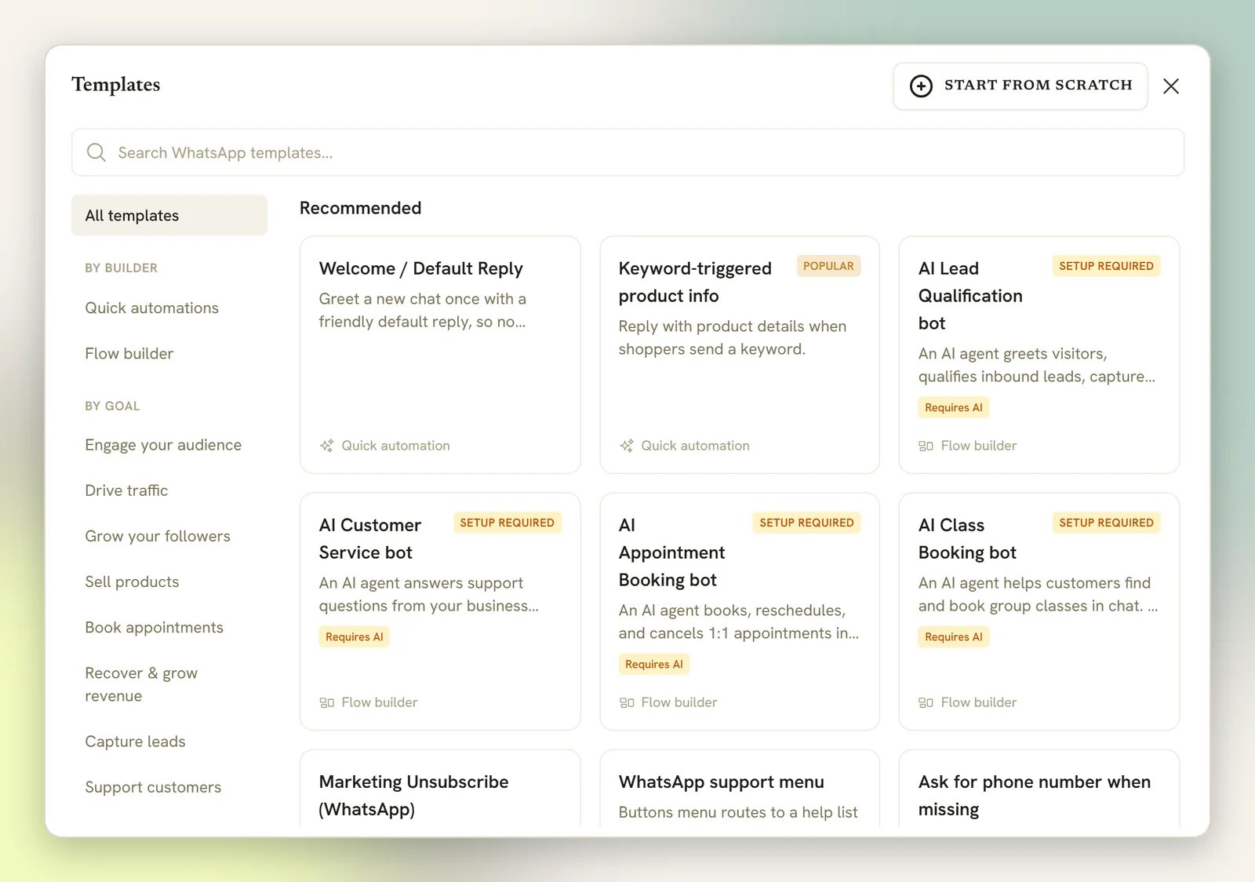Open the AI Class Booking bot template
Image resolution: width=1255 pixels, height=882 pixels.
click(x=1039, y=611)
